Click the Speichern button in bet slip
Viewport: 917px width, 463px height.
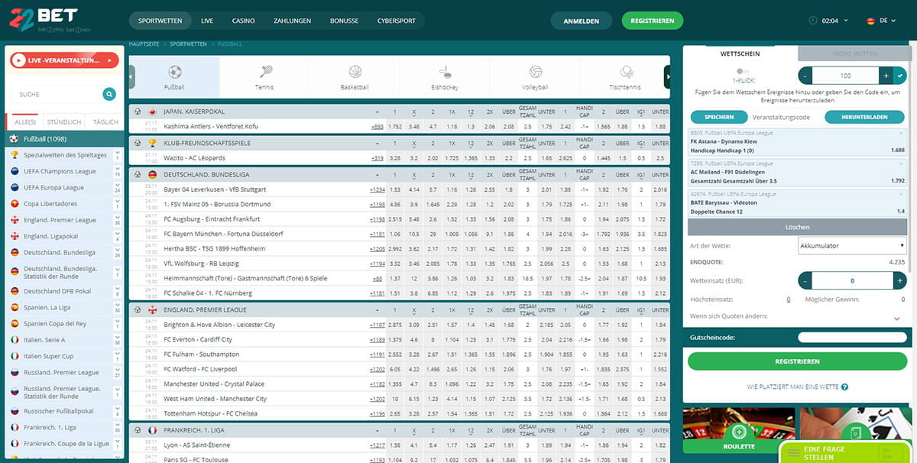[x=719, y=117]
